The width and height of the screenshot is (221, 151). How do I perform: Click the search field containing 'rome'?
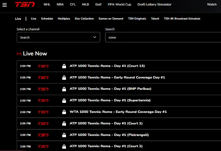point(163,37)
